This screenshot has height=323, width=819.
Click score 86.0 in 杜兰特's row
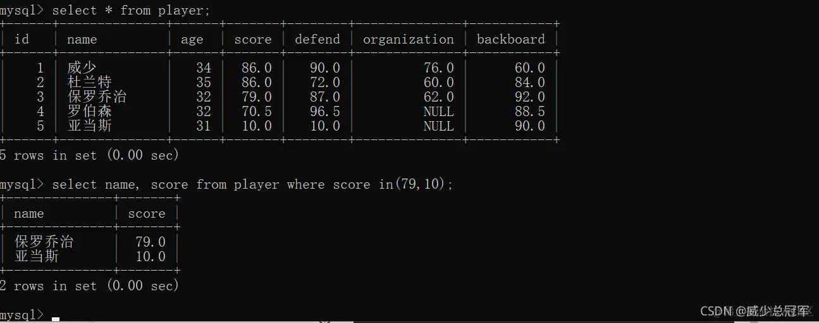(257, 82)
